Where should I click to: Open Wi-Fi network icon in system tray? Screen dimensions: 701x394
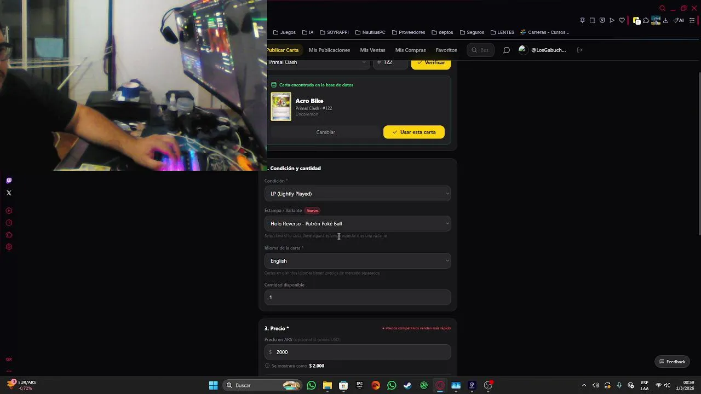(658, 385)
